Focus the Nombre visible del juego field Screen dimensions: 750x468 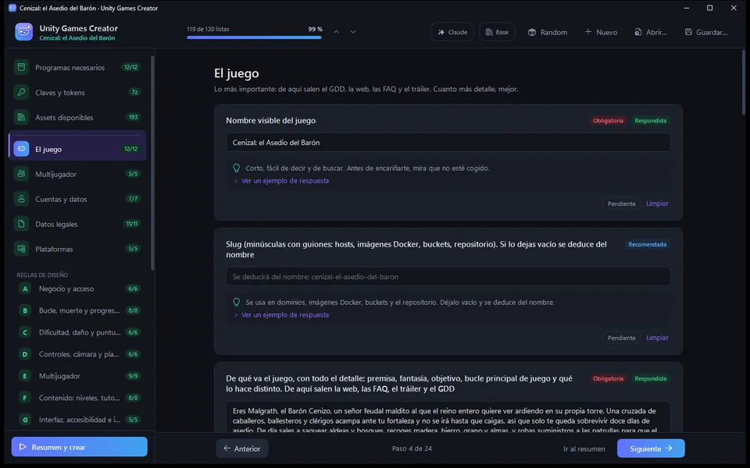point(448,142)
